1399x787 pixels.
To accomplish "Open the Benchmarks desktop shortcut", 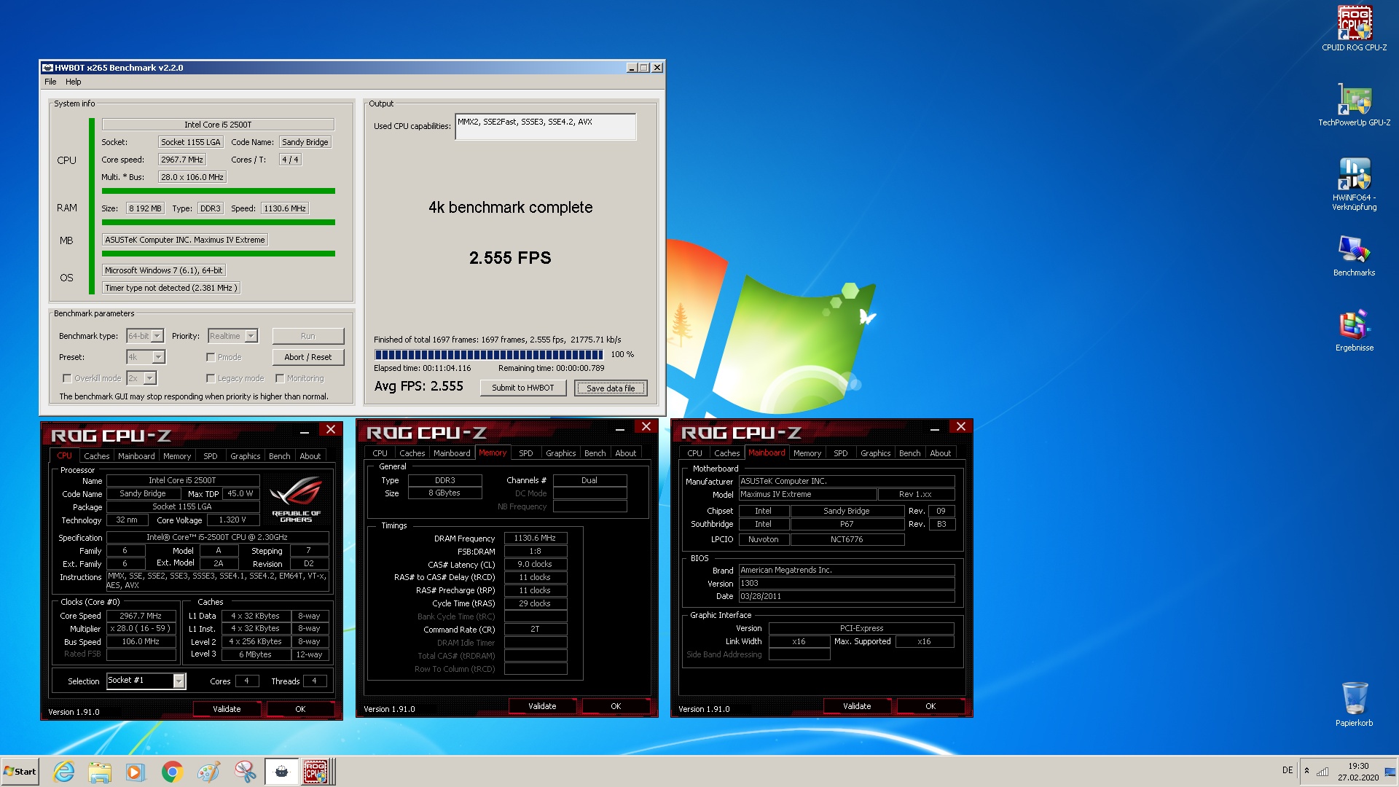I will (1354, 255).
